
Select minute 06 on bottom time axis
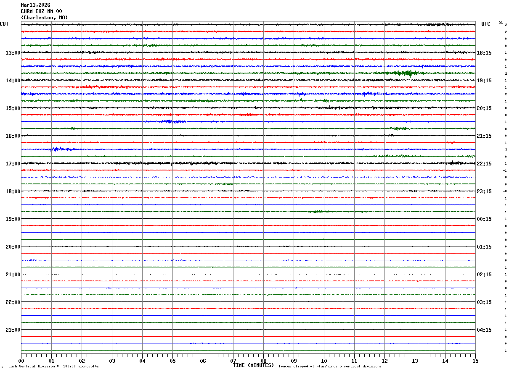(x=203, y=361)
